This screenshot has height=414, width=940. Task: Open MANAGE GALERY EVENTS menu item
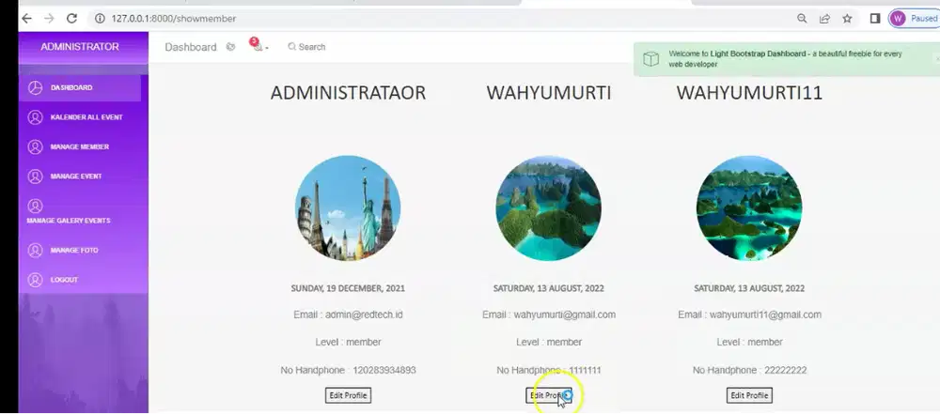[x=69, y=221]
